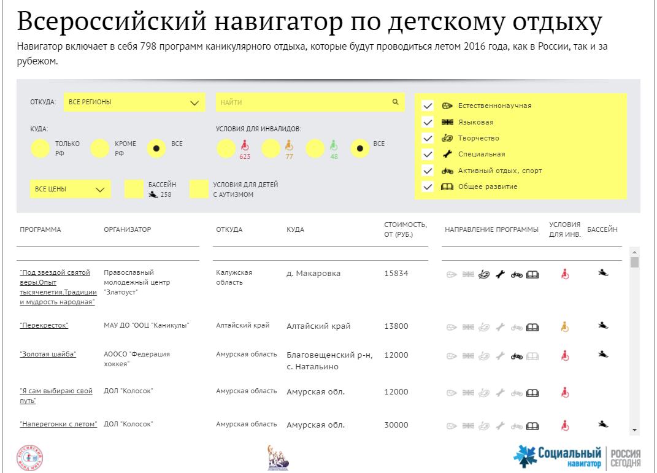Image resolution: width=657 pixels, height=473 pixels.
Task: Open the Все цены dropdown
Action: click(x=71, y=189)
